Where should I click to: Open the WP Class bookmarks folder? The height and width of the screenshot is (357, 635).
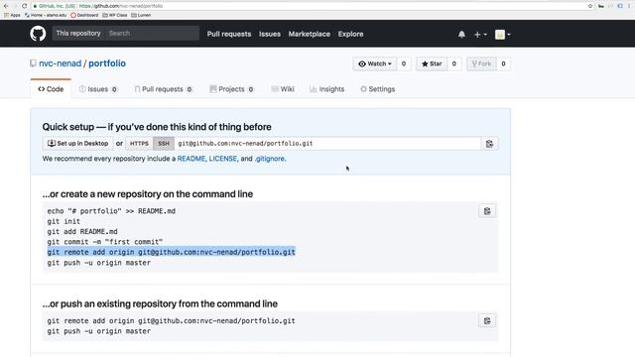coord(115,15)
